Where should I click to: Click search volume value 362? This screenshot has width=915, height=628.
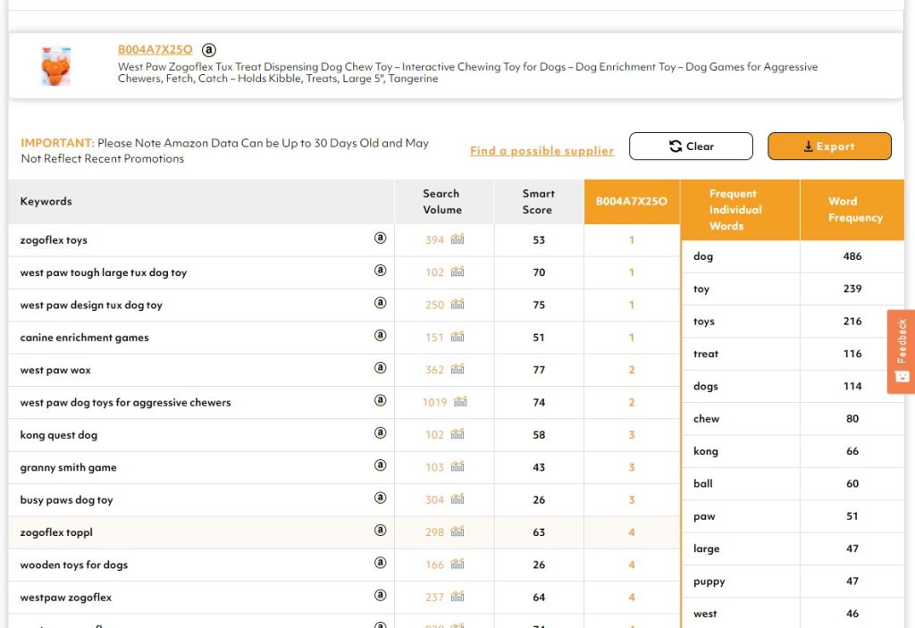(435, 370)
